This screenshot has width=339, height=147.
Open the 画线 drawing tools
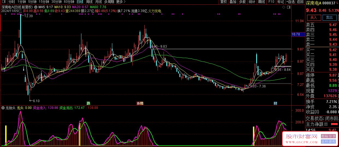point(261,2)
